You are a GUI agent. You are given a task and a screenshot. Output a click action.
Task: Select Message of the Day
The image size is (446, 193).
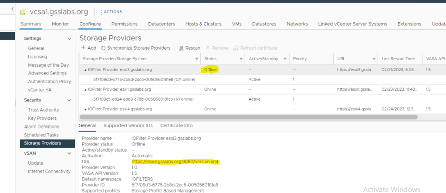pyautogui.click(x=48, y=65)
